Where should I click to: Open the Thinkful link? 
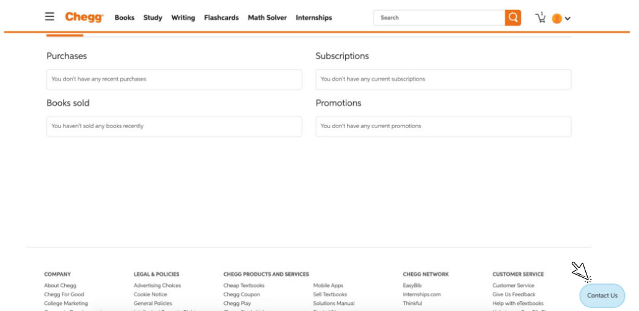pos(412,303)
